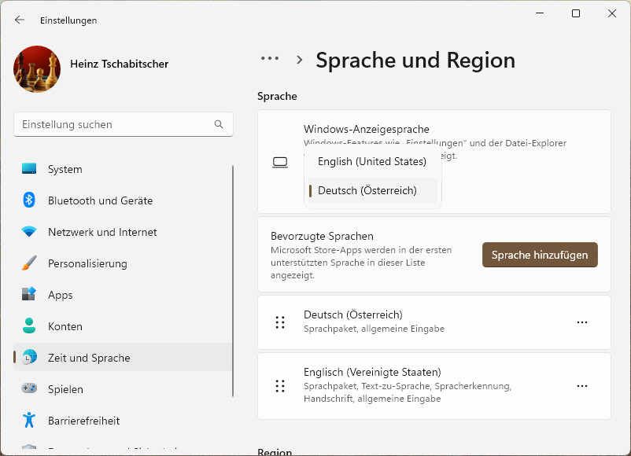Open the user profile avatar picture
Screen dimensions: 631x456
click(37, 68)
